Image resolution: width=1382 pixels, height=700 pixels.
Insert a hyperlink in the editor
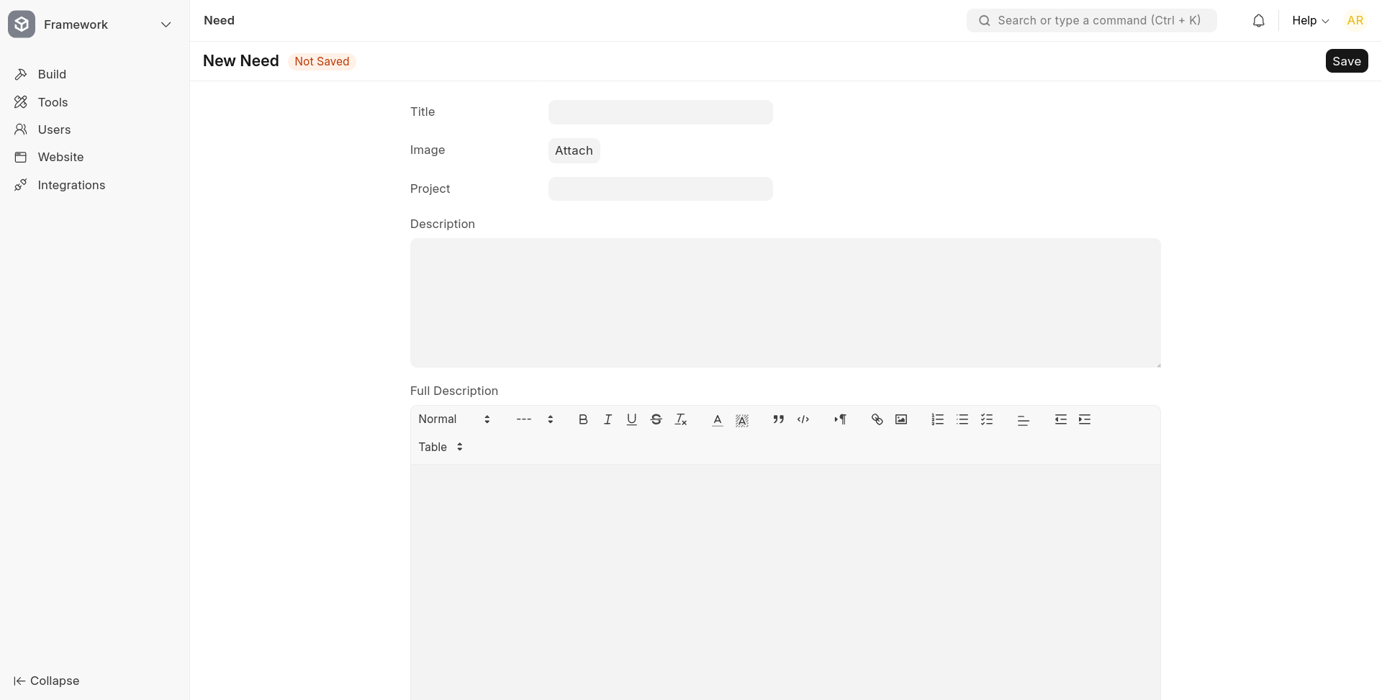(x=877, y=419)
